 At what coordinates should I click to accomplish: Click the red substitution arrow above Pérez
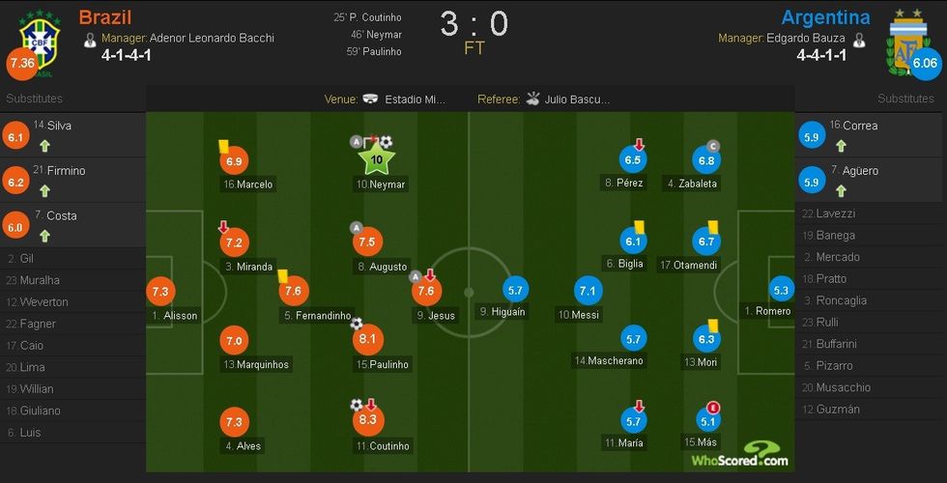639,145
